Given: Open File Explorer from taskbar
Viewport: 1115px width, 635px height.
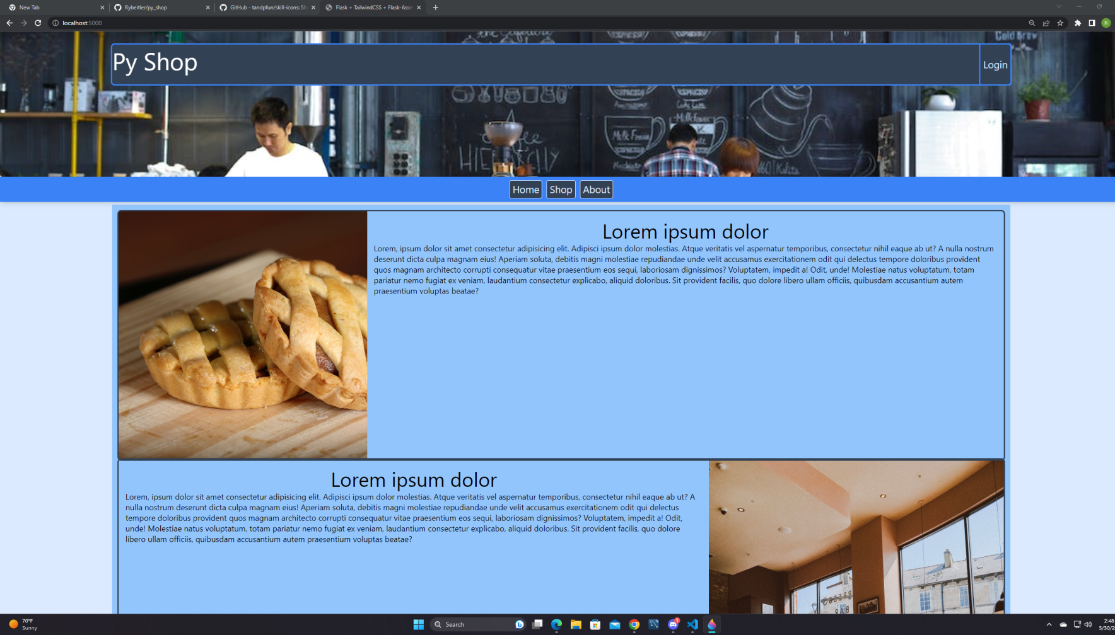Looking at the screenshot, I should click(576, 624).
